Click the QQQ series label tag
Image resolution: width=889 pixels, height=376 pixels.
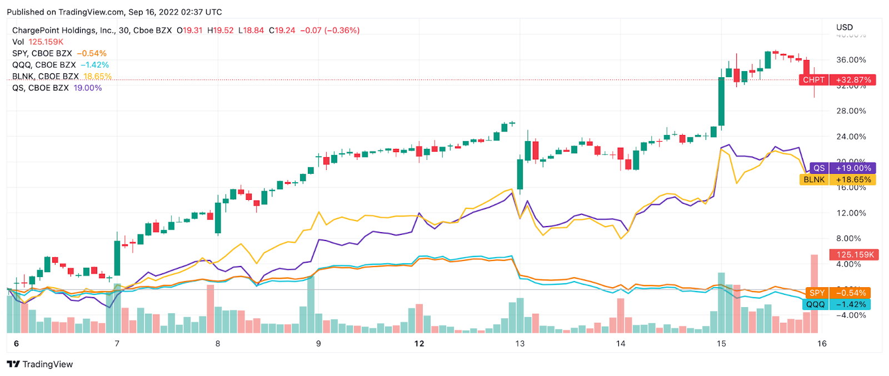click(x=816, y=304)
